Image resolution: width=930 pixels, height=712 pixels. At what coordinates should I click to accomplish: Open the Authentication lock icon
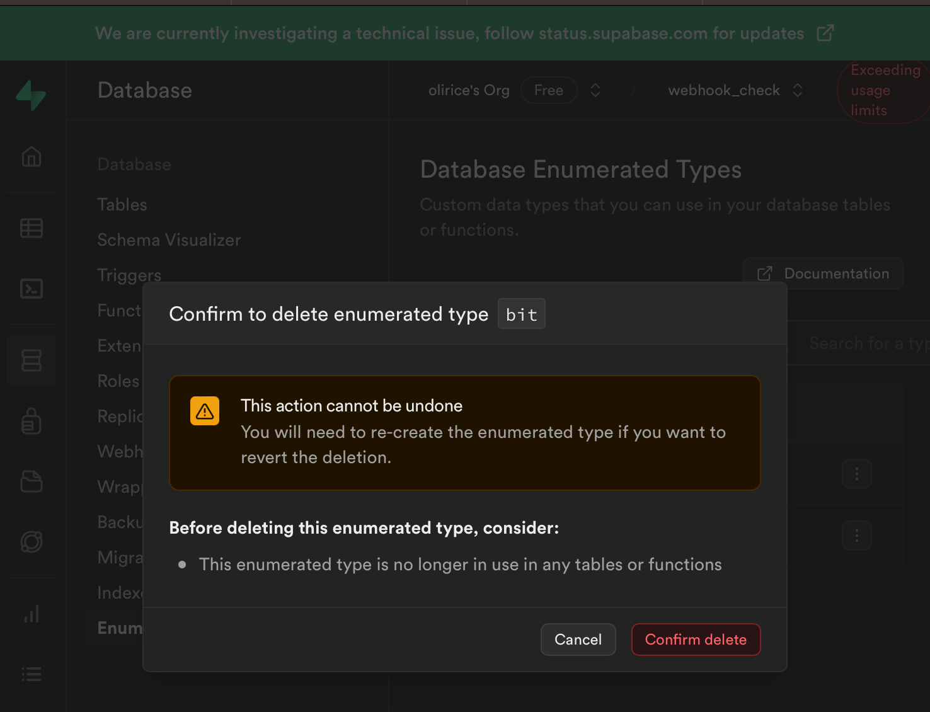click(31, 421)
